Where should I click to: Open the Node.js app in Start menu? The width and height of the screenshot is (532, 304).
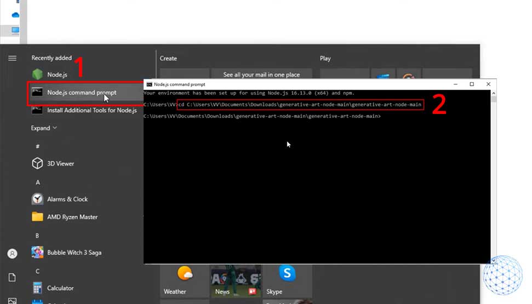50,74
